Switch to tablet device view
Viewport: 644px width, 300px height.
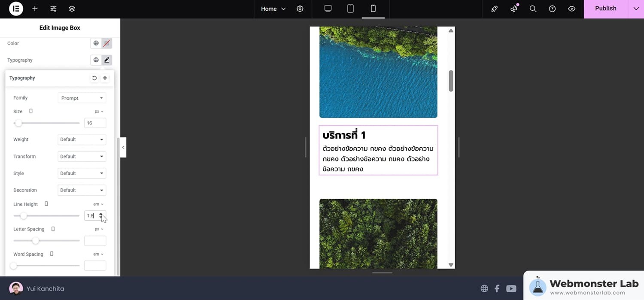pyautogui.click(x=350, y=9)
